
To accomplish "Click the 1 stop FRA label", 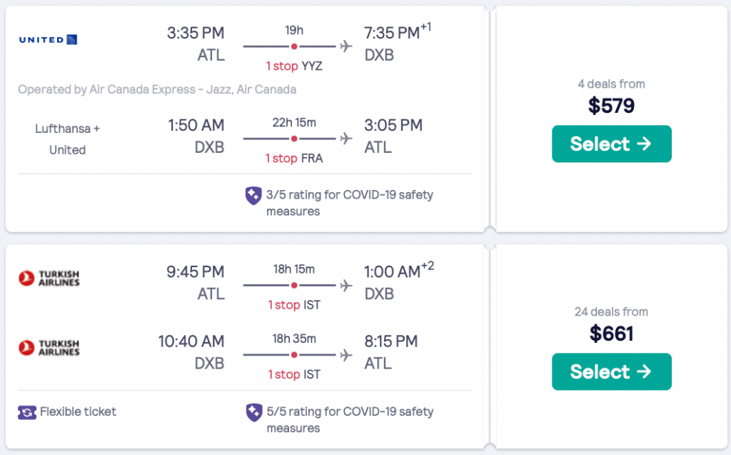I will [x=294, y=158].
